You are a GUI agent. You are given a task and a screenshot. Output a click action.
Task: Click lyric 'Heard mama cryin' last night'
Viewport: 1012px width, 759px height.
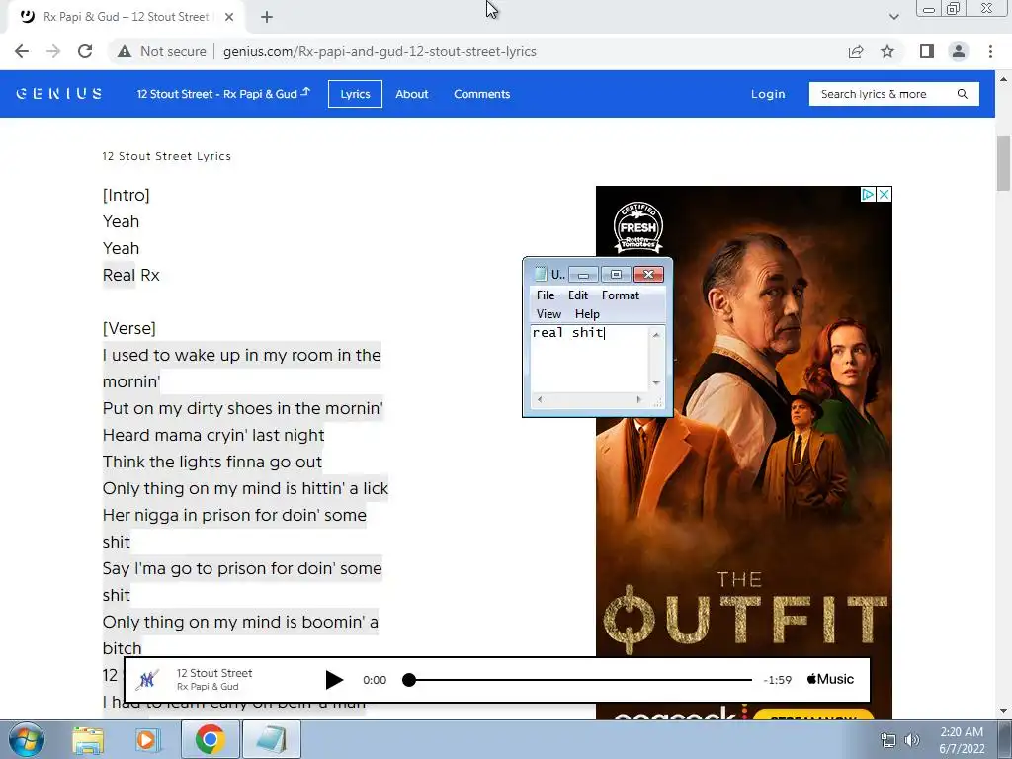pyautogui.click(x=213, y=435)
